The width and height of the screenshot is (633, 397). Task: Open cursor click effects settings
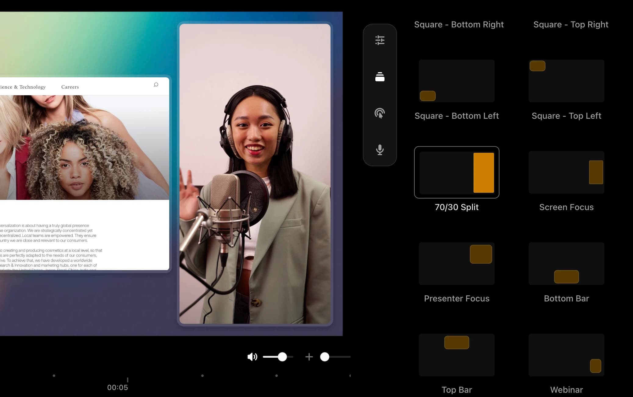(x=380, y=113)
